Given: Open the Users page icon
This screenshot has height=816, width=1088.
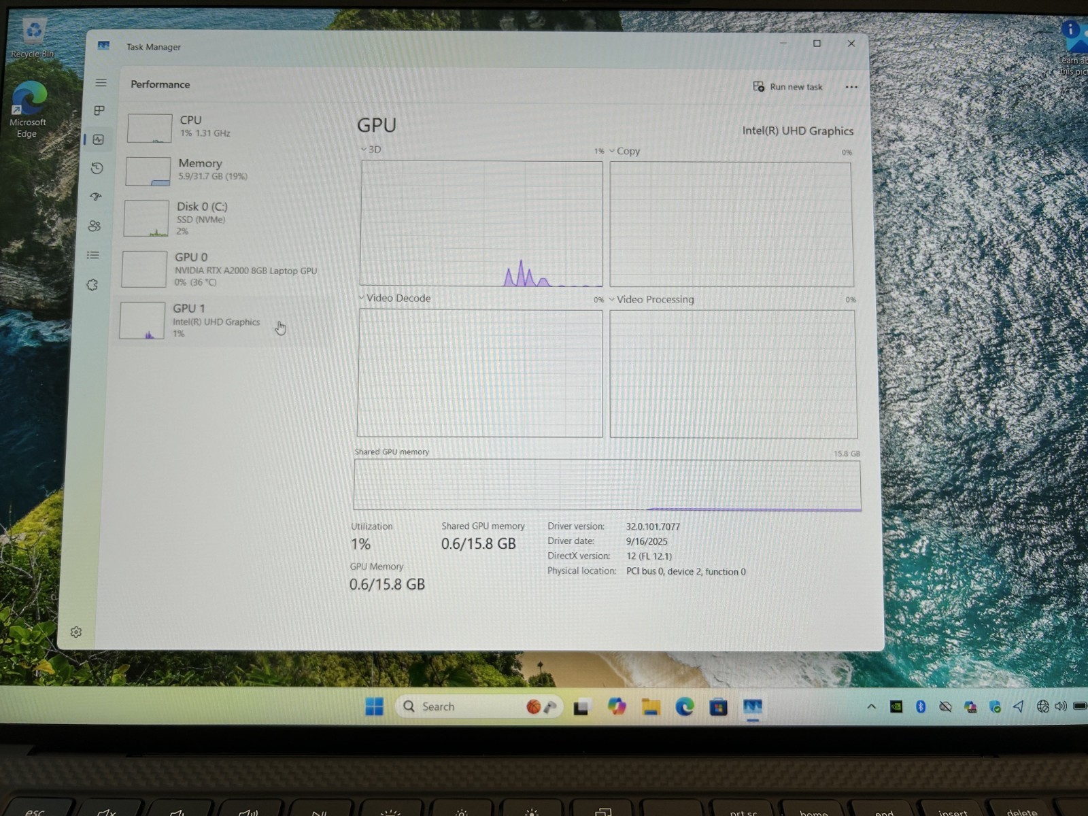Looking at the screenshot, I should click(95, 226).
